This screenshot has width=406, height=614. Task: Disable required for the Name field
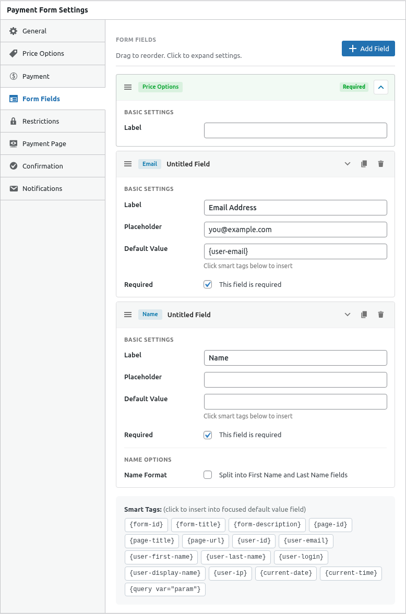[x=208, y=435]
